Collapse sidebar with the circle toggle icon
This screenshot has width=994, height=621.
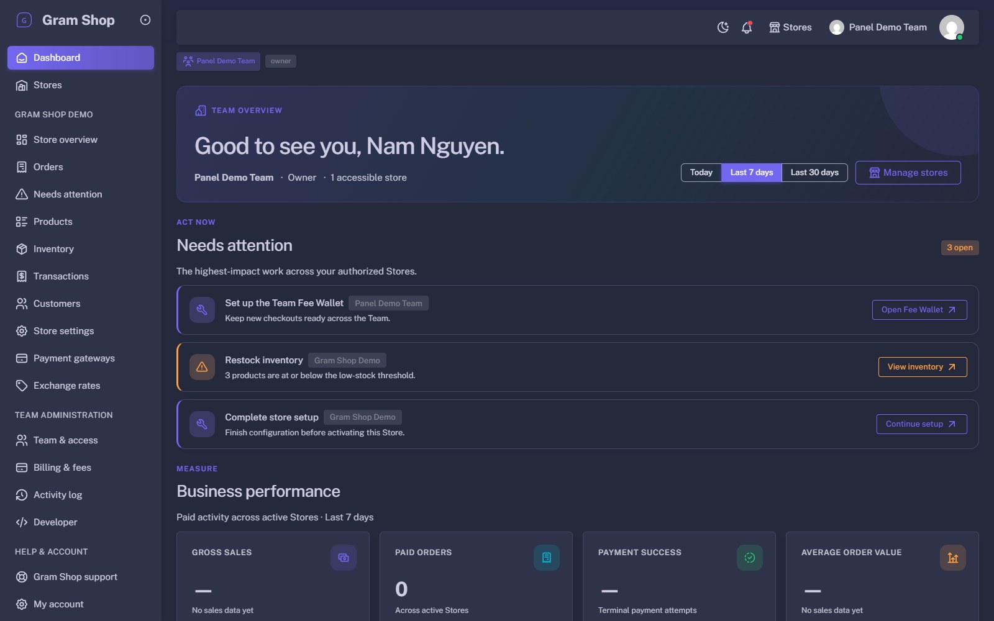pyautogui.click(x=145, y=20)
